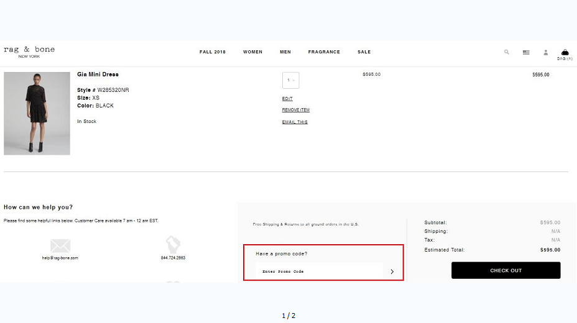
Task: Click the Estimated Total $595.00 value
Action: (x=550, y=250)
